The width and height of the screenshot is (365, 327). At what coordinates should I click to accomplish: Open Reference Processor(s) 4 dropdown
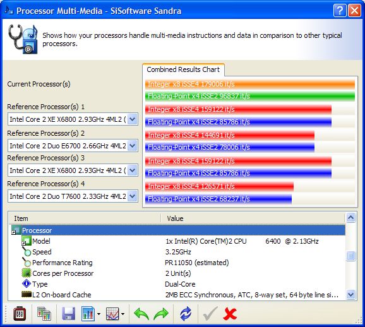click(x=132, y=196)
